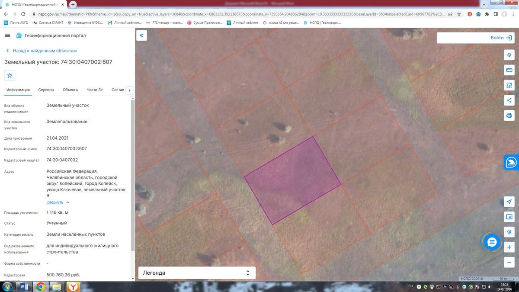519x292 pixels.
Task: Open Microsoft Word from taskbar
Action: coord(24,286)
